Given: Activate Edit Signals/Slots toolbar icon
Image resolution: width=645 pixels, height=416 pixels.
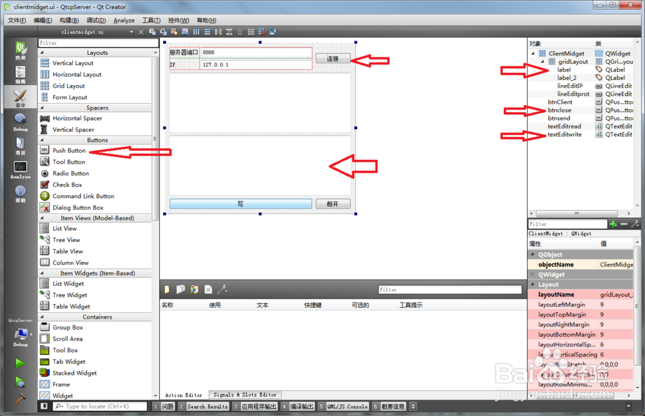Looking at the screenshot, I should click(163, 32).
